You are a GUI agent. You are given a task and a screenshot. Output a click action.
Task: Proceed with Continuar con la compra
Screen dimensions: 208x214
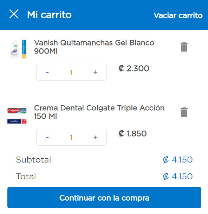(x=104, y=198)
